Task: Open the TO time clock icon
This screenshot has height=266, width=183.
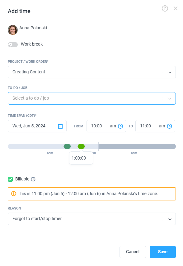Action: click(169, 126)
